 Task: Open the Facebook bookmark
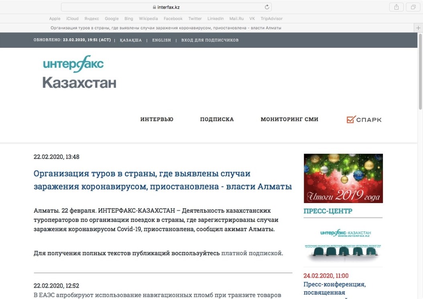173,18
